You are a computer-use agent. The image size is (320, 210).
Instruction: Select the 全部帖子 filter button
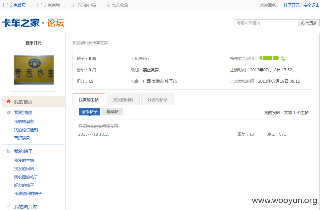tap(90, 112)
